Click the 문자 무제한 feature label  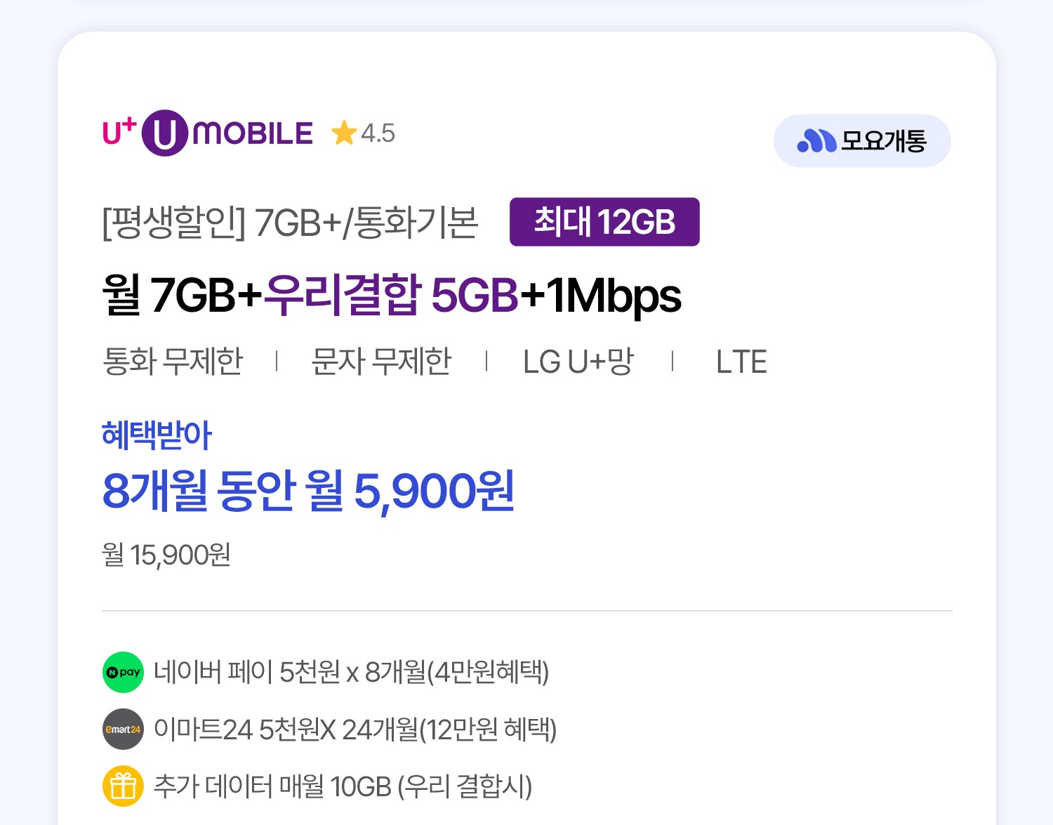point(381,362)
